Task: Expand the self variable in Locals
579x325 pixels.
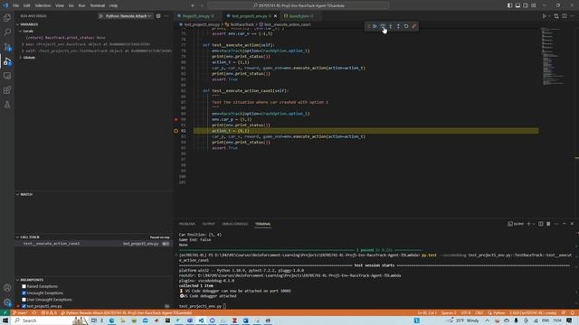Action: pos(23,51)
